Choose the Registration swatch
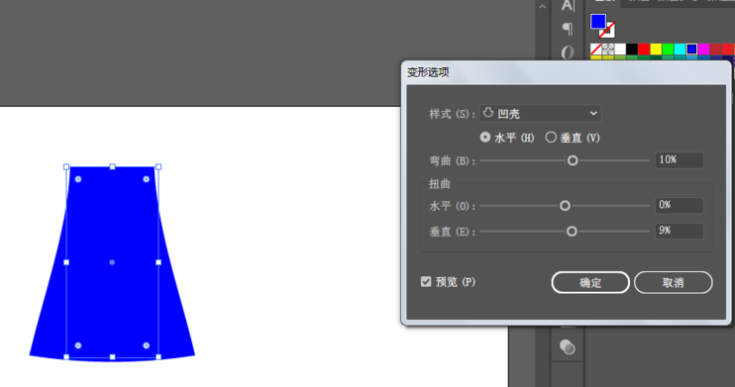Image resolution: width=735 pixels, height=387 pixels. [608, 48]
